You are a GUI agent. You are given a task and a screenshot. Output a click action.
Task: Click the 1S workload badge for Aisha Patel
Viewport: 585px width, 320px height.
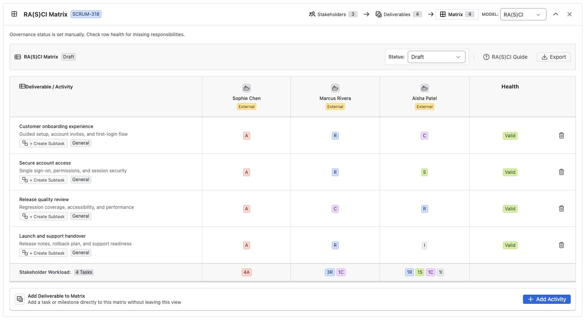click(420, 272)
